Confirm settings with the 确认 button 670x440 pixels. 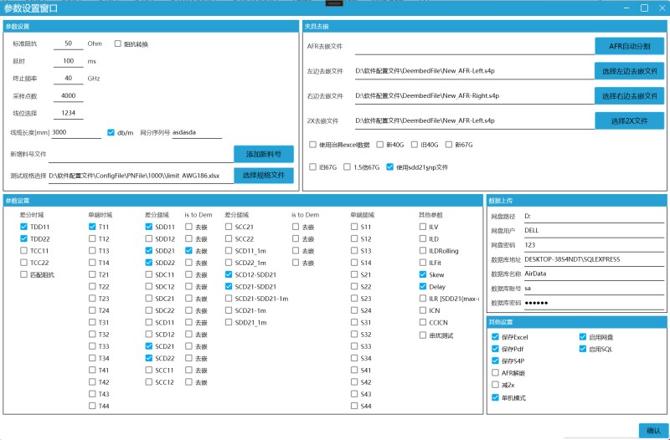(x=653, y=430)
